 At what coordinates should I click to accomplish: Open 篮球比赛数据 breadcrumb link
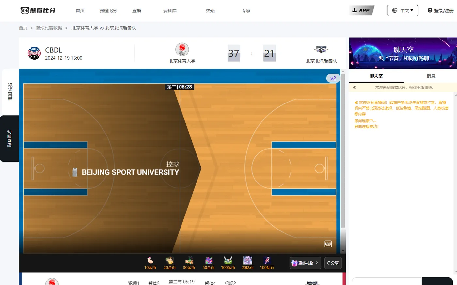pyautogui.click(x=49, y=28)
